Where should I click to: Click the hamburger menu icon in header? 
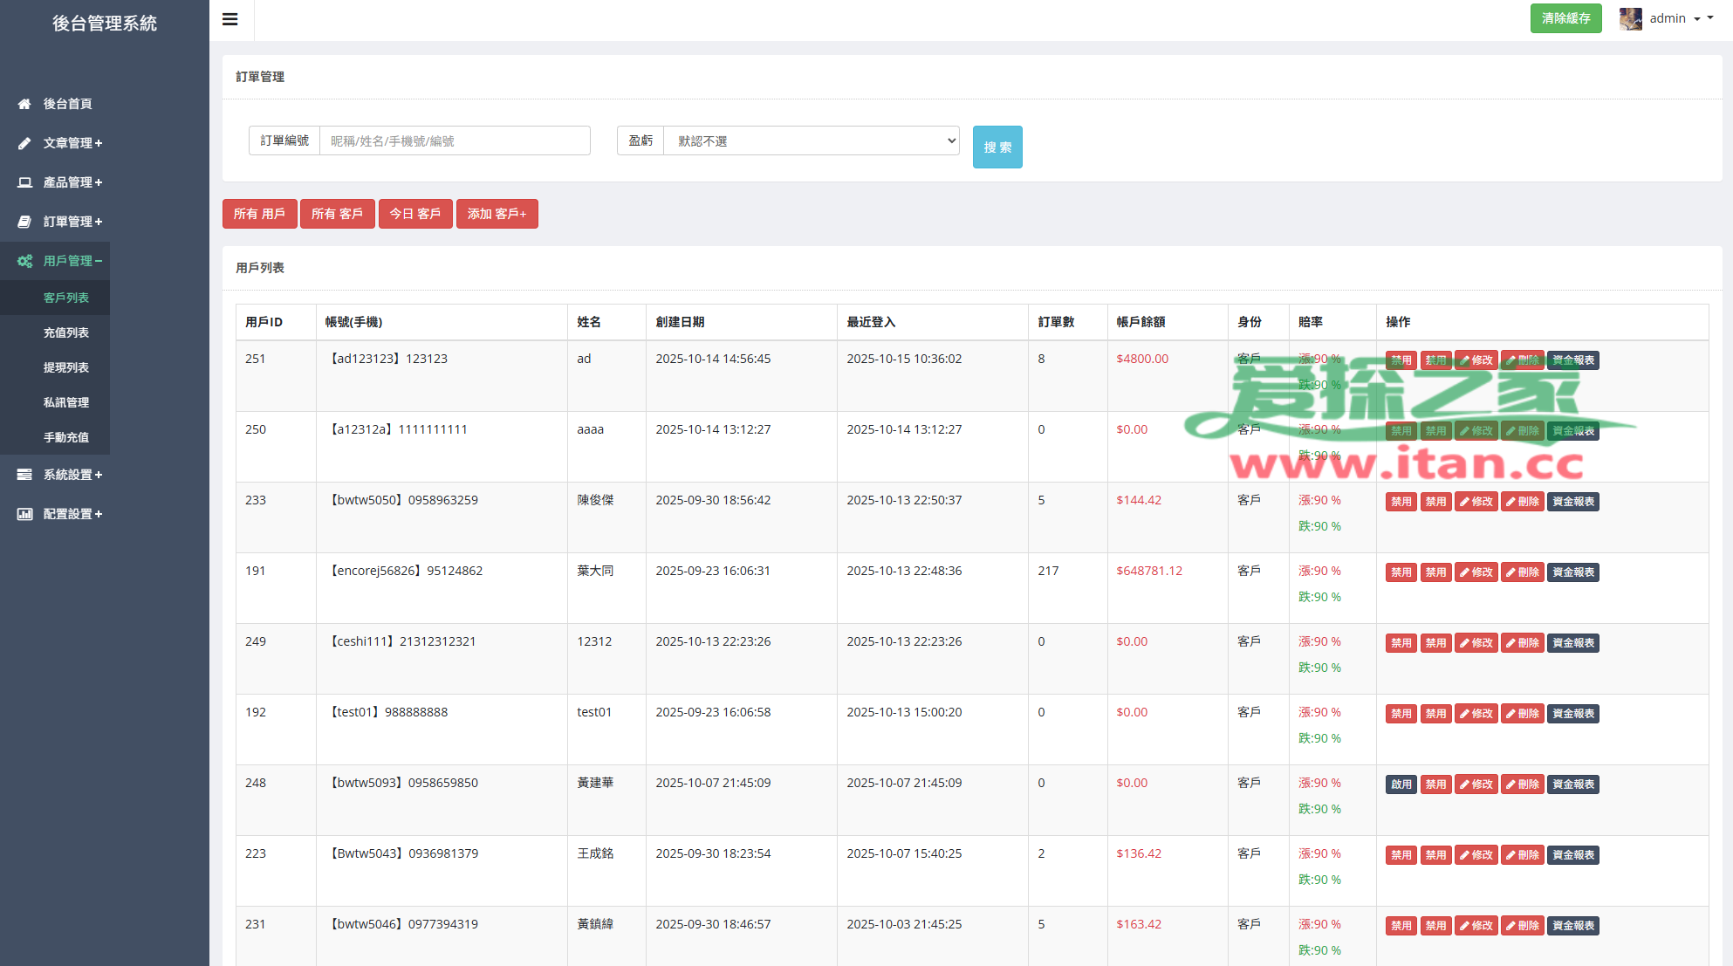click(230, 19)
